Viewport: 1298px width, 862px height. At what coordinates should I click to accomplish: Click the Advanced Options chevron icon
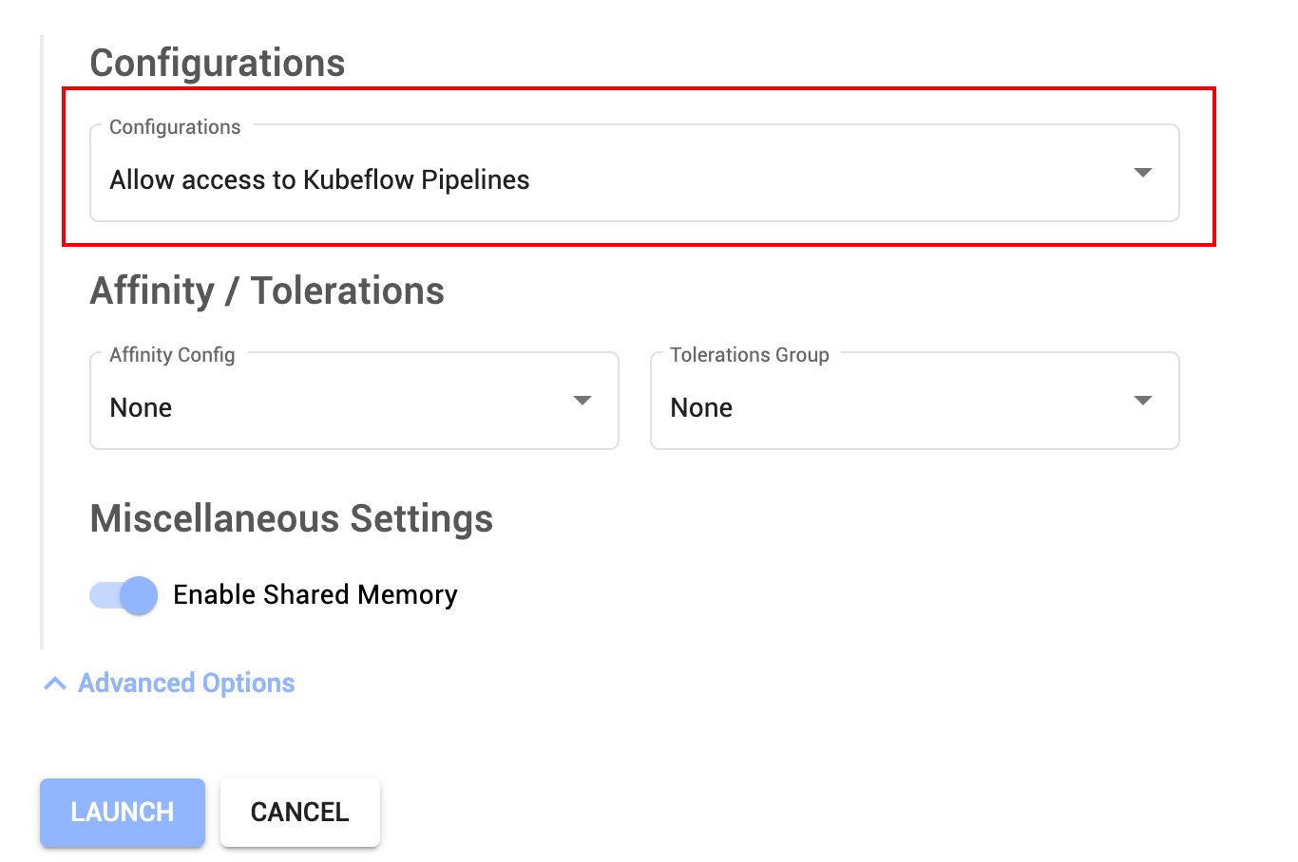55,684
